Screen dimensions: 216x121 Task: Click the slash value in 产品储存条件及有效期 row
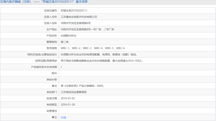pos(61,67)
